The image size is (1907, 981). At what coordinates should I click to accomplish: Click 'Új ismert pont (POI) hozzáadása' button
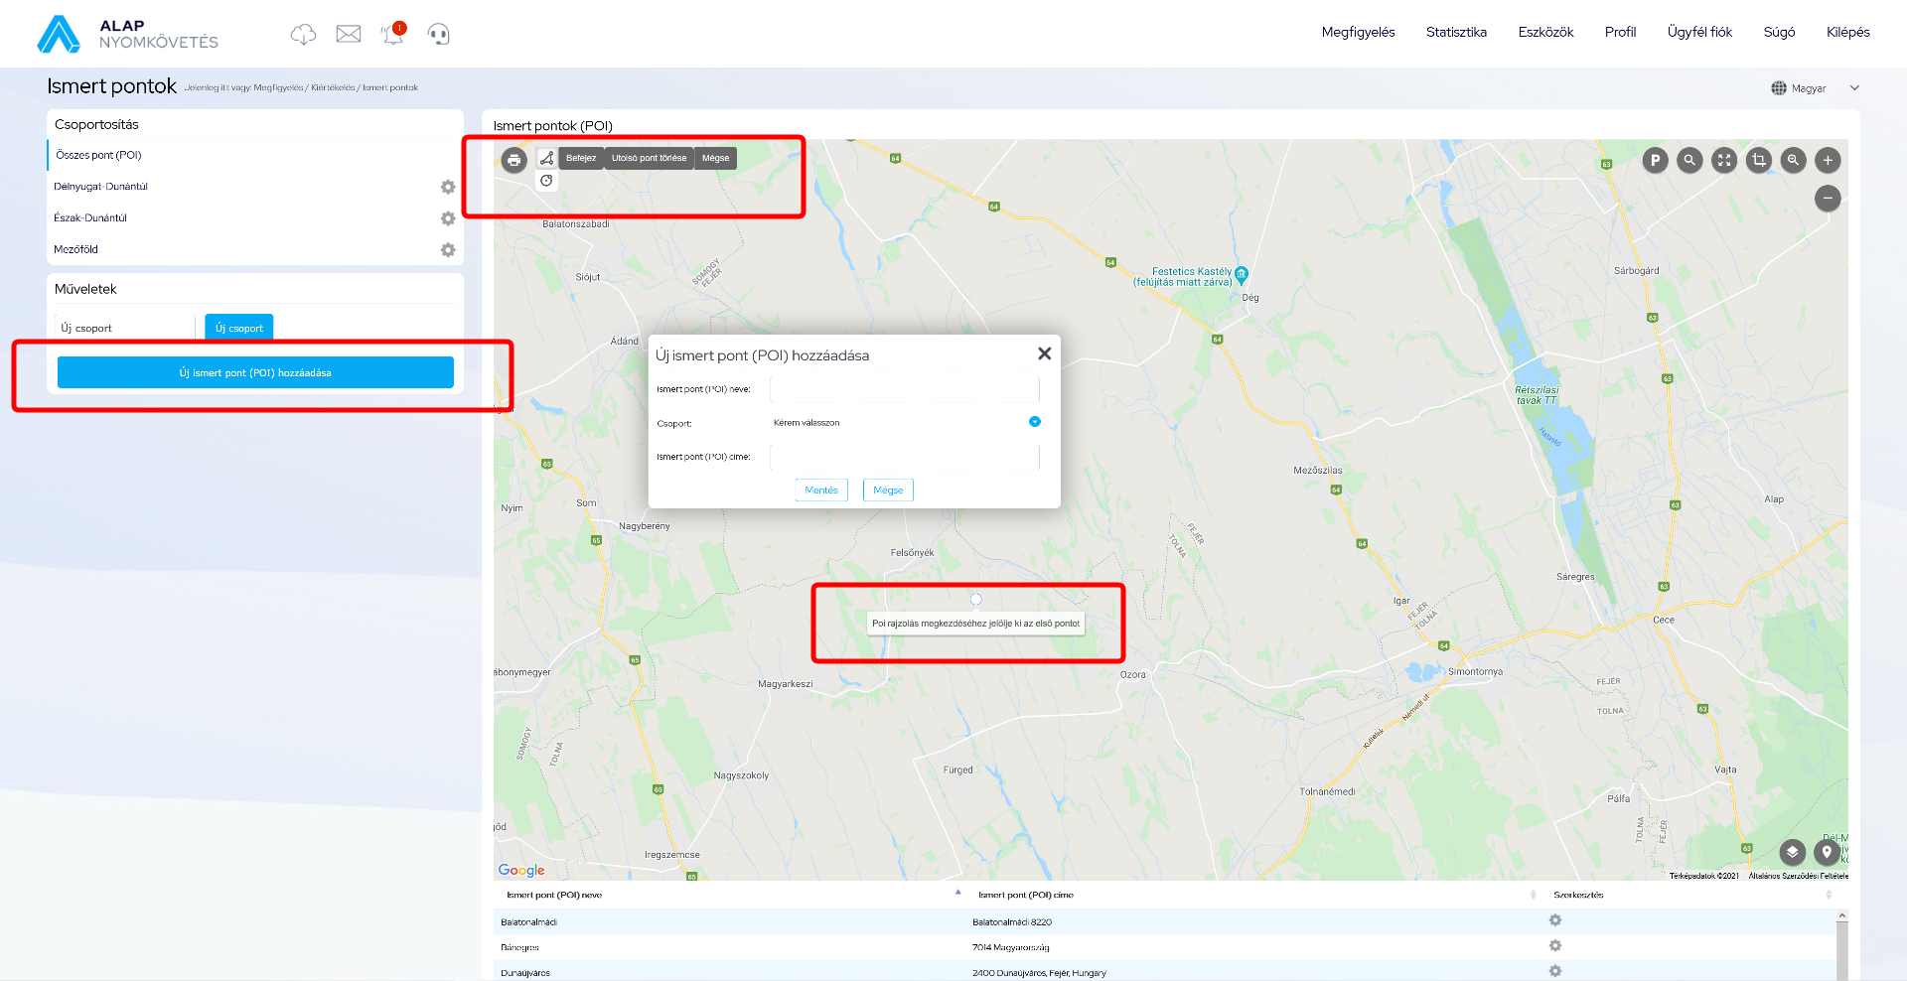[x=255, y=372]
